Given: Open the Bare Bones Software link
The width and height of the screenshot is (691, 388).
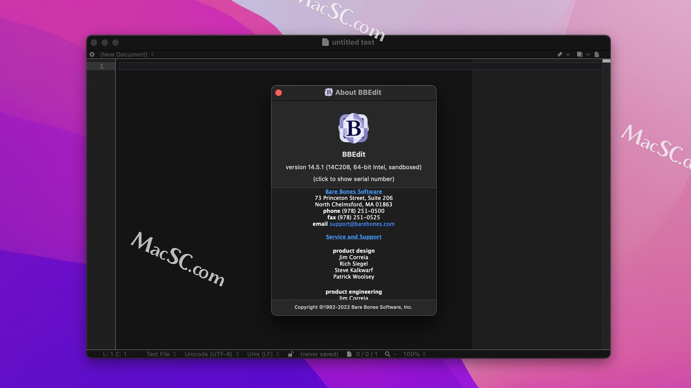Looking at the screenshot, I should pos(353,191).
